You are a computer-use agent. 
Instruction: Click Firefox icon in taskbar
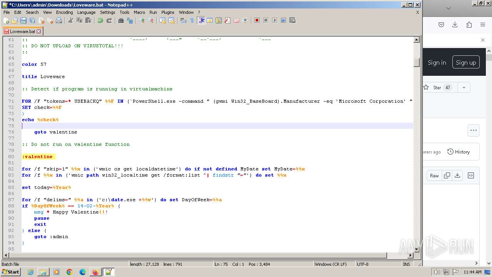[x=95, y=272]
